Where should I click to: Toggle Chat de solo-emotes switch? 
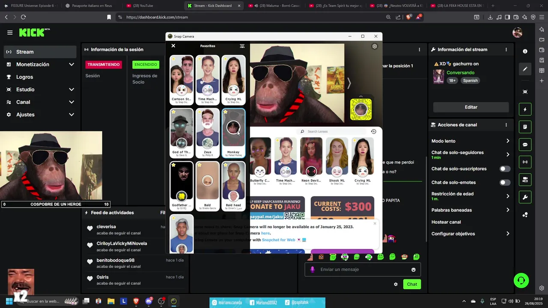505,183
